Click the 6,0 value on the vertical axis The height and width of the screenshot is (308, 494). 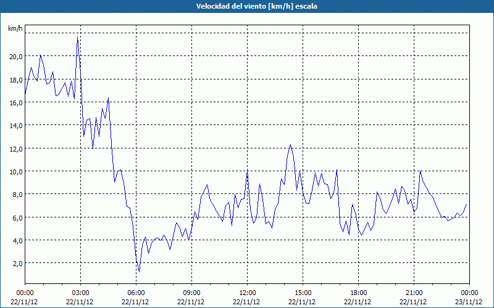(18, 217)
